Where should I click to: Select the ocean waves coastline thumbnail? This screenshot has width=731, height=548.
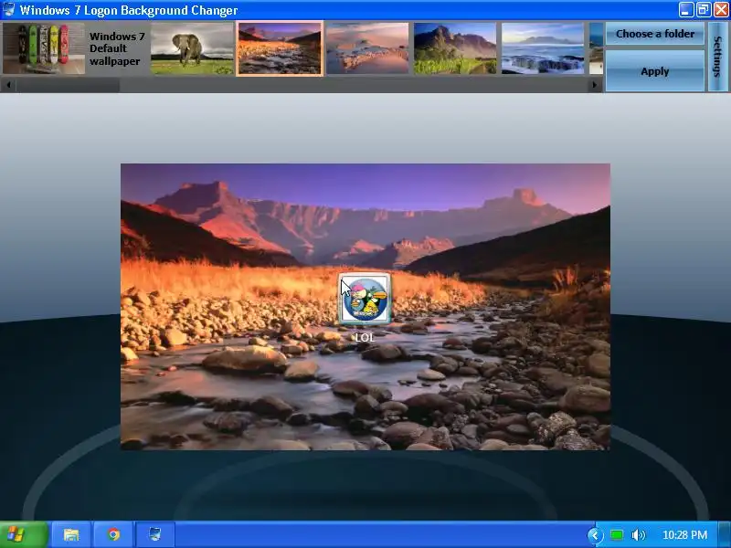543,48
